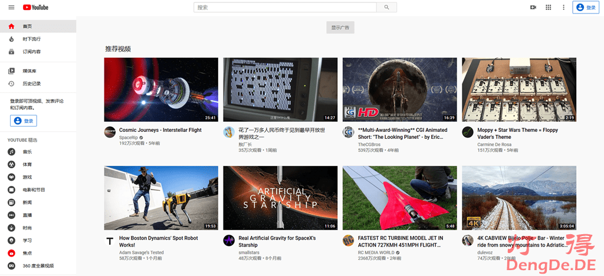Open the 音乐 music category
This screenshot has width=604, height=276.
(x=27, y=152)
